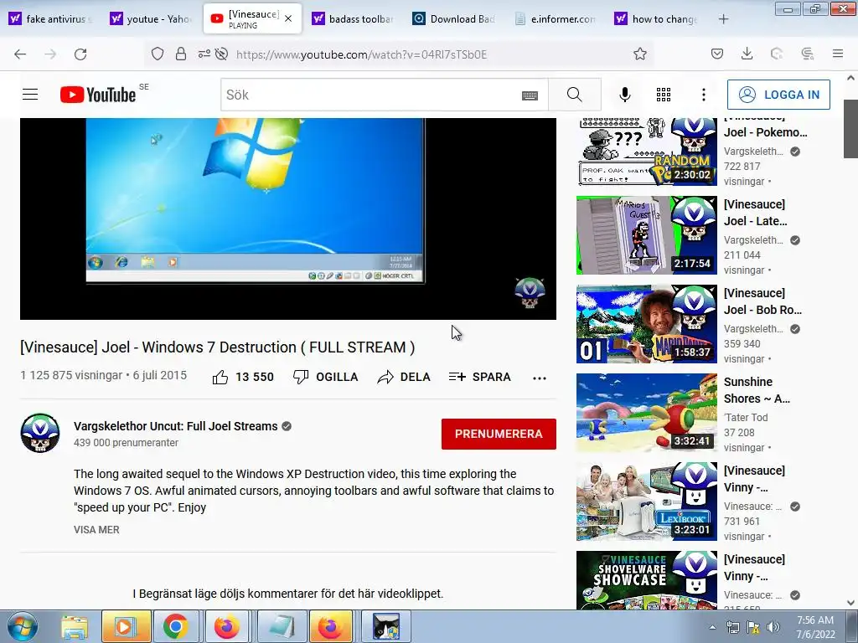Viewport: 858px width, 643px height.
Task: Open the on-screen keyboard icon in the search box
Action: tap(530, 95)
